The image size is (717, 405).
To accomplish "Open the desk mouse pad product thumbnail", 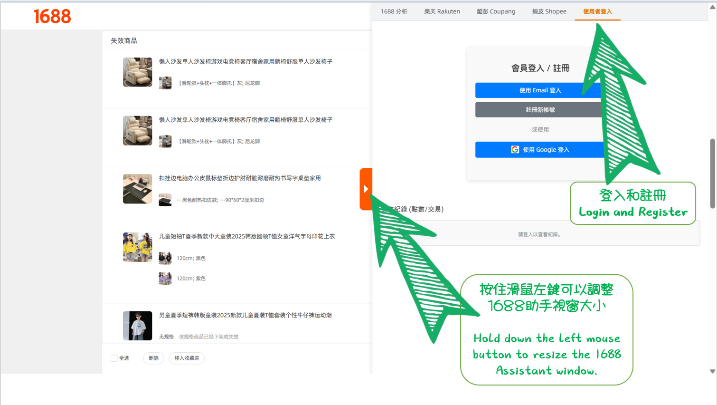I will point(137,189).
